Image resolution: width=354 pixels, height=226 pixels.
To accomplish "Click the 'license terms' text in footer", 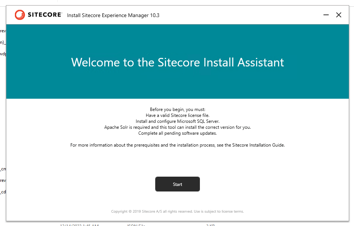I will 232,212.
